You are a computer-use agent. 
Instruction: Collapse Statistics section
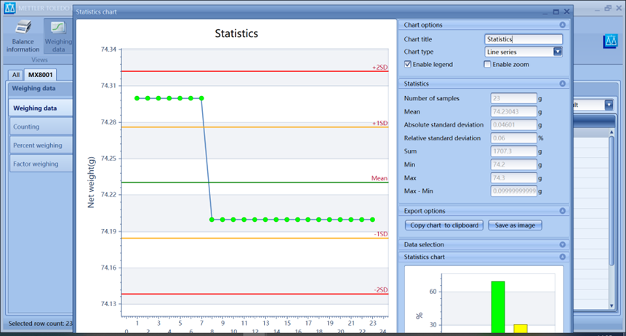point(562,84)
